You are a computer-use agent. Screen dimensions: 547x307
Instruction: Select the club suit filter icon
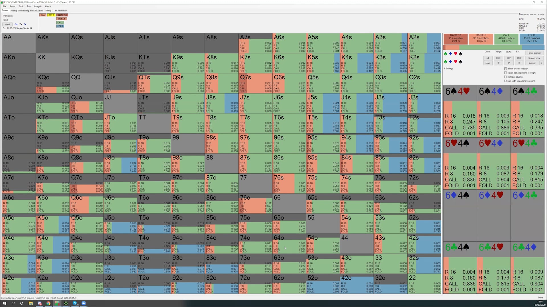[446, 54]
